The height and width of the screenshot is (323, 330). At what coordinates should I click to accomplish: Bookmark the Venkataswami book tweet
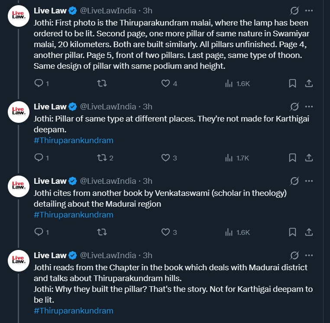(x=292, y=232)
